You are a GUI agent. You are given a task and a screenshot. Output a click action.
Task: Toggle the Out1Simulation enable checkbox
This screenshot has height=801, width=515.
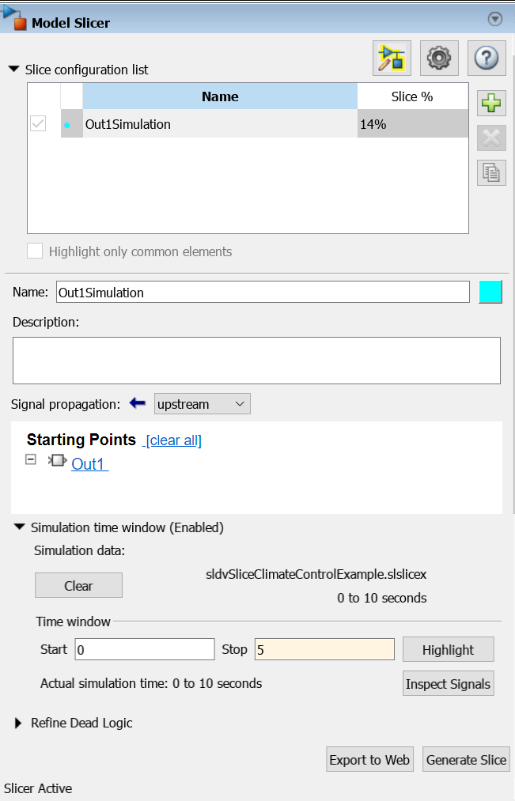click(x=38, y=124)
